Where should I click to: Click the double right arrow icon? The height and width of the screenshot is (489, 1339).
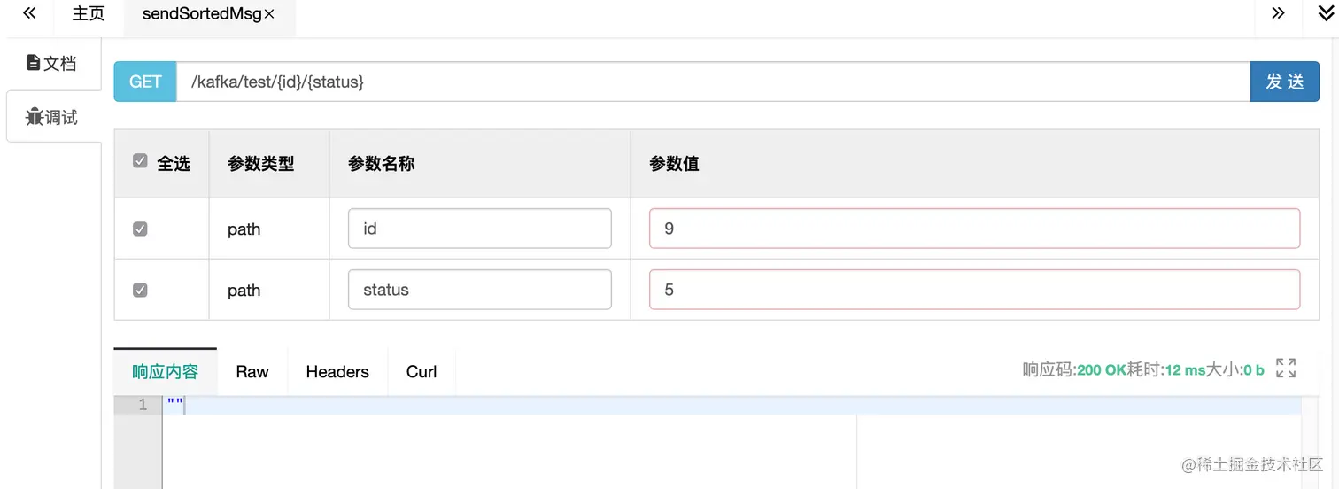pyautogui.click(x=1278, y=13)
